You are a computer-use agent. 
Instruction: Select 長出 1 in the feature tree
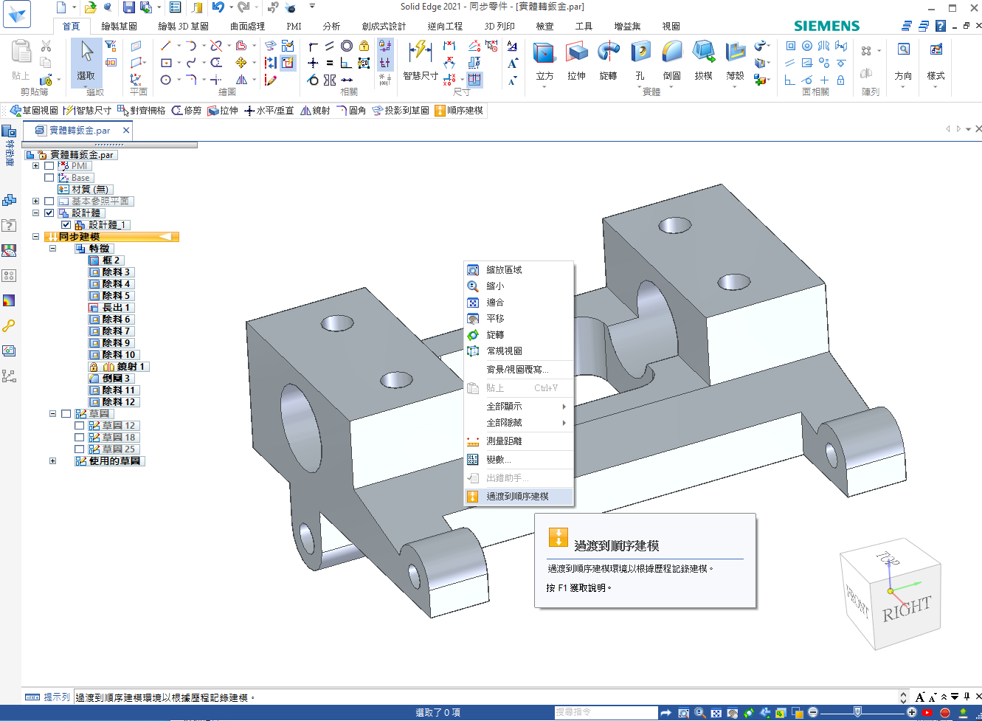(110, 308)
